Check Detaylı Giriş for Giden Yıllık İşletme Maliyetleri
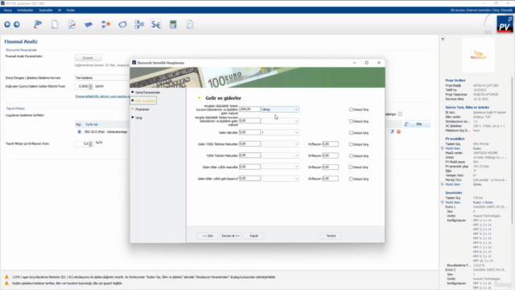This screenshot has height=290, width=515. pos(351,144)
